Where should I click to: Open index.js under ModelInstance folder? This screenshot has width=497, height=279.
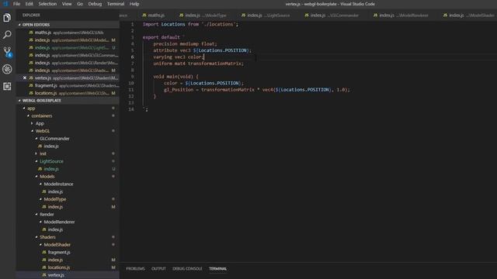click(x=68, y=191)
